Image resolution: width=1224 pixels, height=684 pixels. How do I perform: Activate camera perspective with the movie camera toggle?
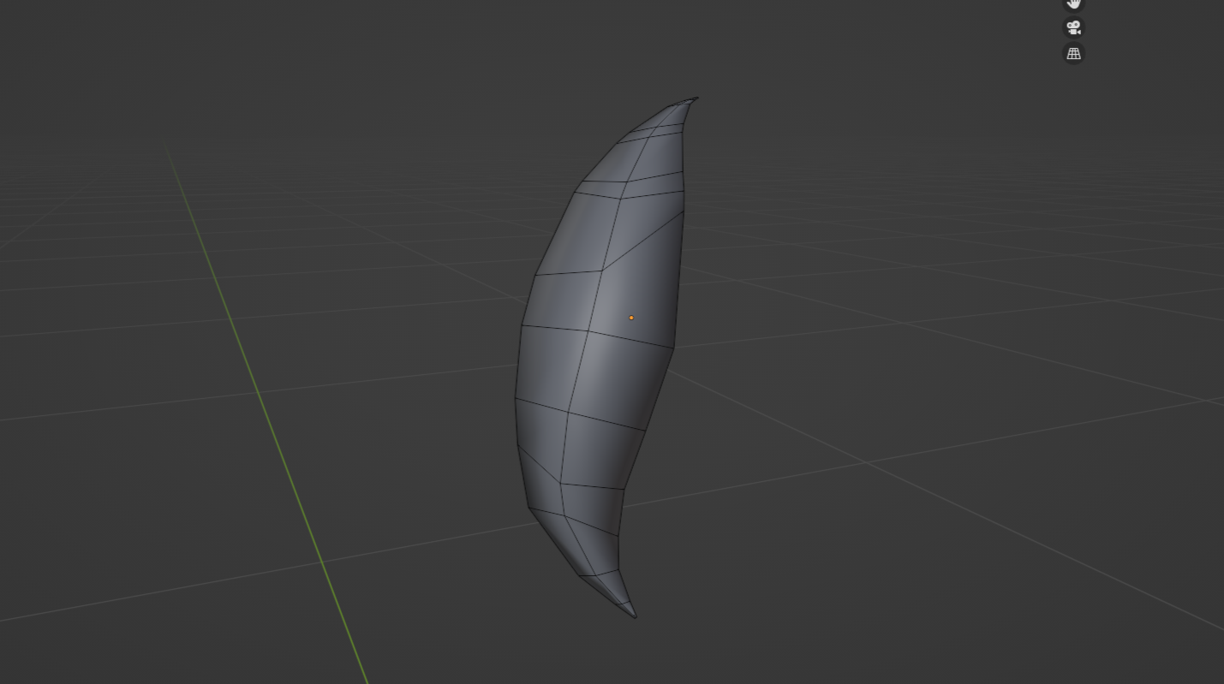pos(1072,27)
